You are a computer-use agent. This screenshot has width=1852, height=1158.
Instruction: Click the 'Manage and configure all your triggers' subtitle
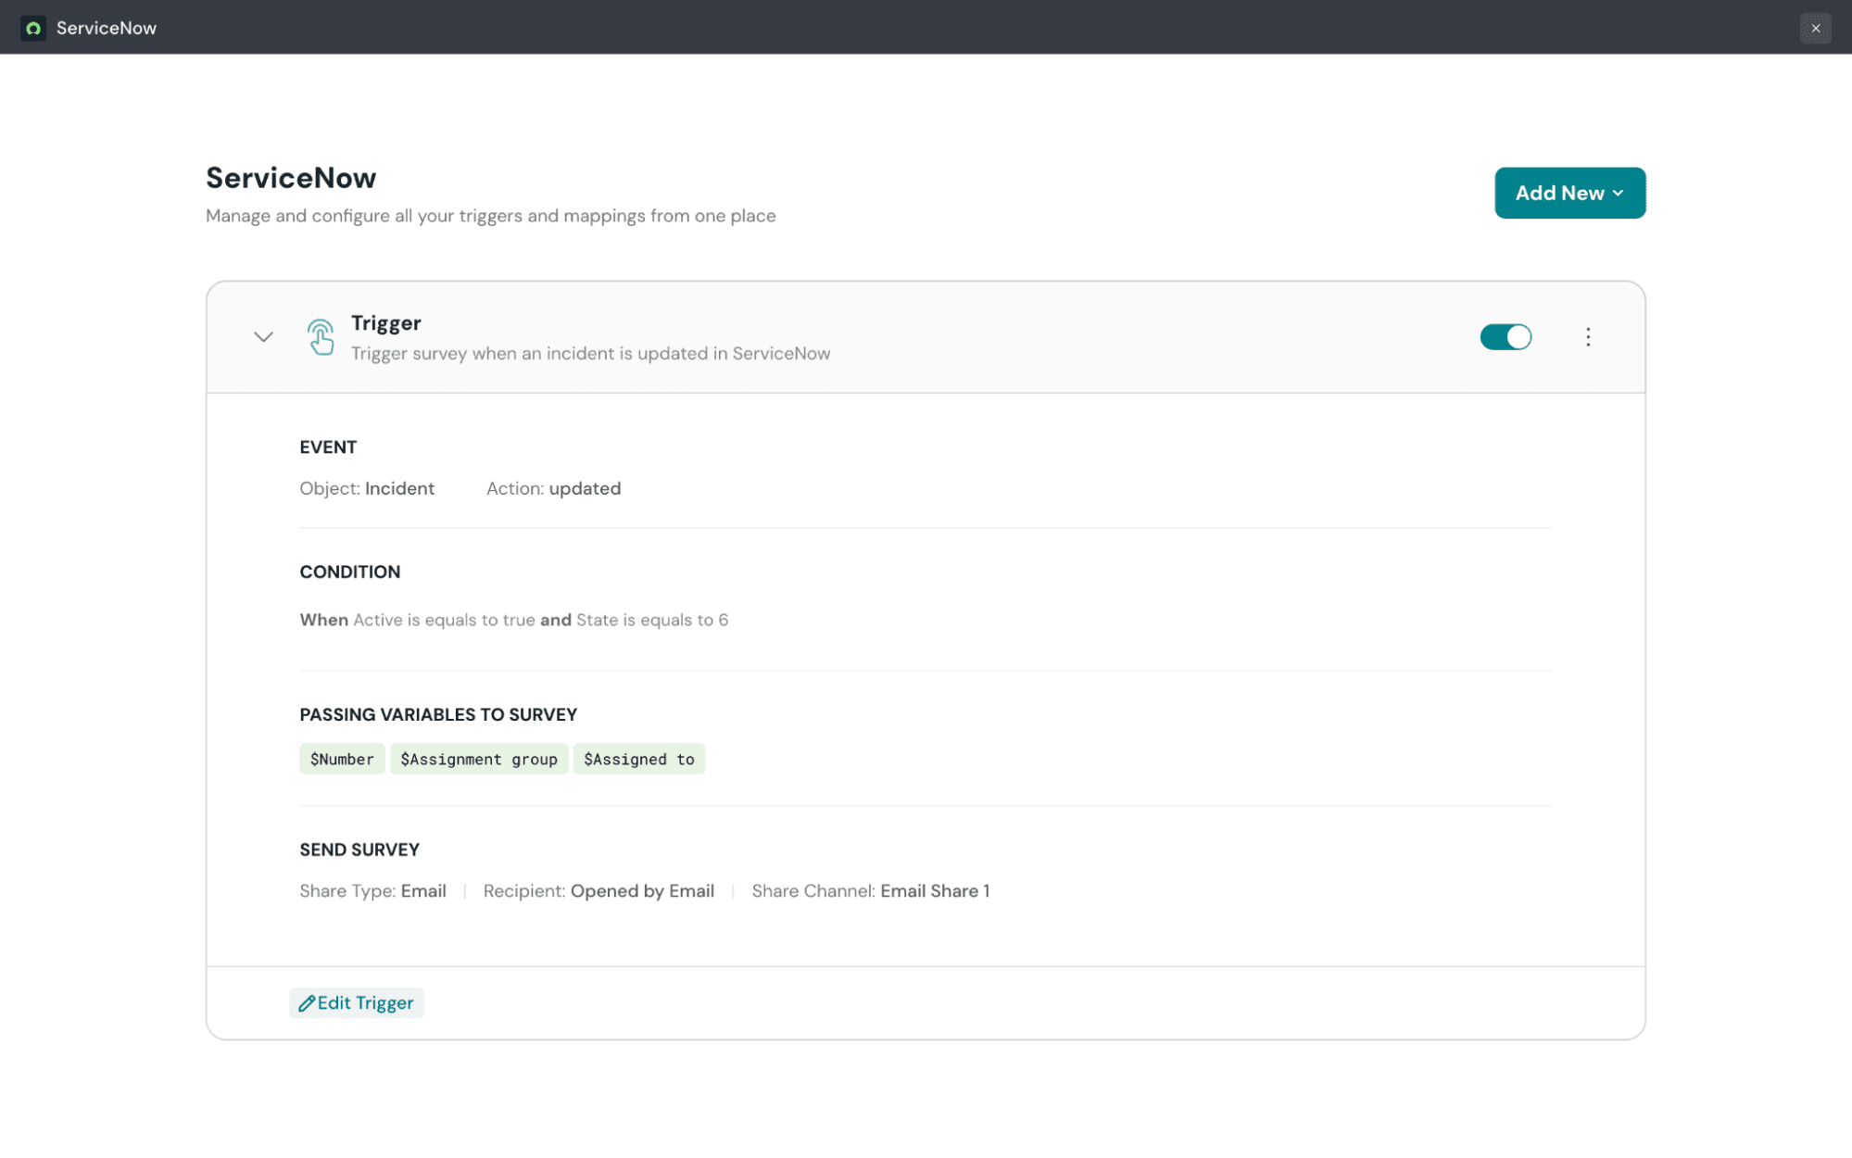491,216
